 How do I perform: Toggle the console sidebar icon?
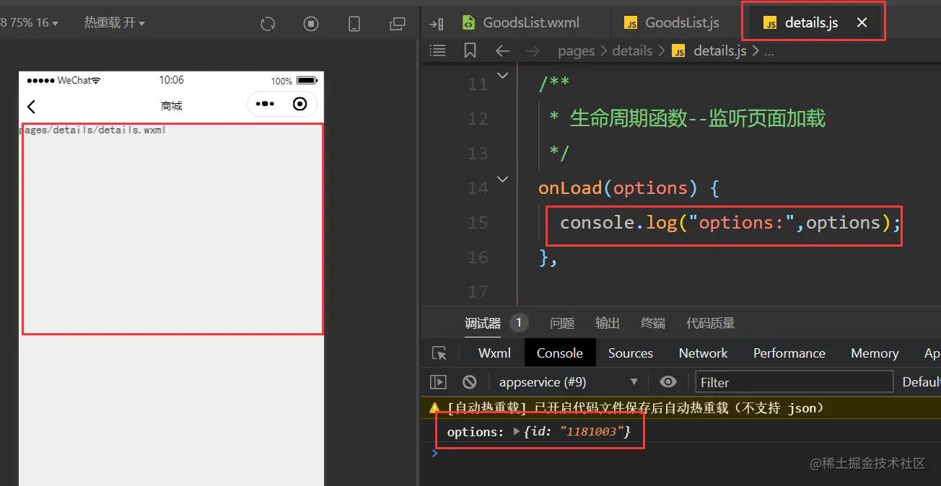[438, 382]
